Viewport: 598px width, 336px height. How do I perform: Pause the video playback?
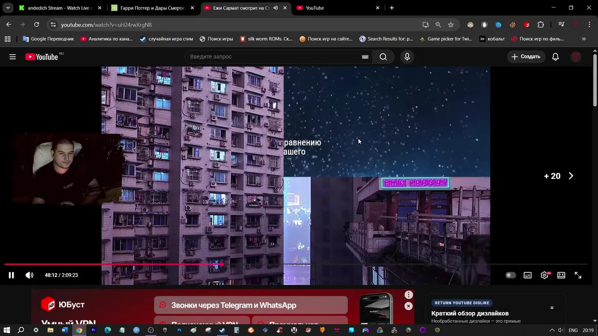click(11, 275)
